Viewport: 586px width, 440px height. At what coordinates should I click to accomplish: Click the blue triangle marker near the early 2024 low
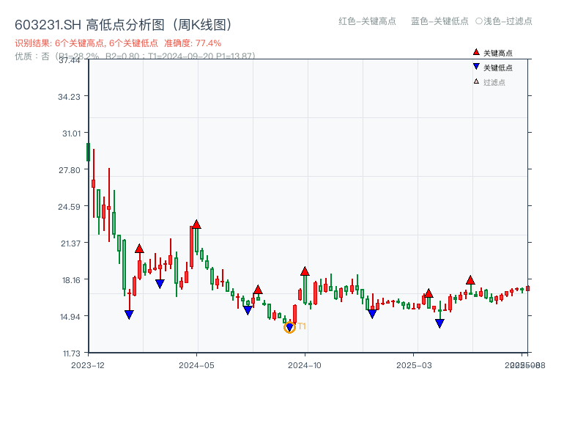[x=130, y=313]
